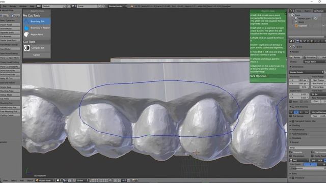The height and width of the screenshot is (183, 326).
Task: Click the Apply All Cuts button
Action: pyautogui.click(x=10, y=78)
